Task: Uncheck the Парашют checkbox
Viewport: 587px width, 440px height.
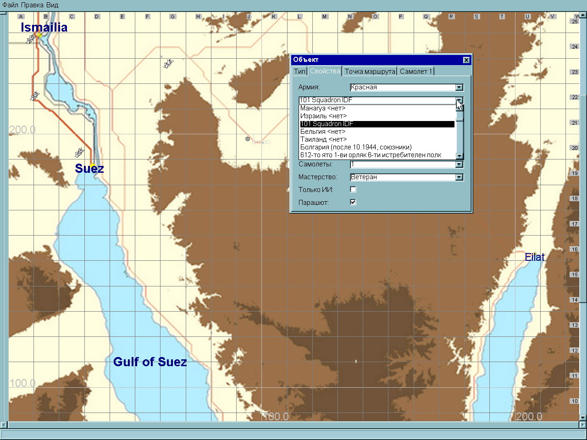Action: pos(353,202)
